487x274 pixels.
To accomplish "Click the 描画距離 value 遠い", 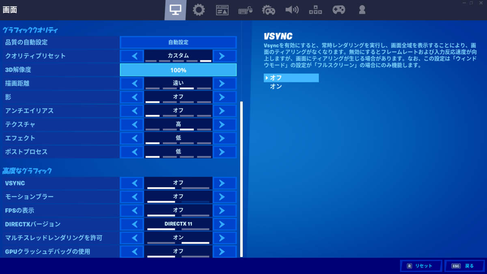I will [178, 84].
